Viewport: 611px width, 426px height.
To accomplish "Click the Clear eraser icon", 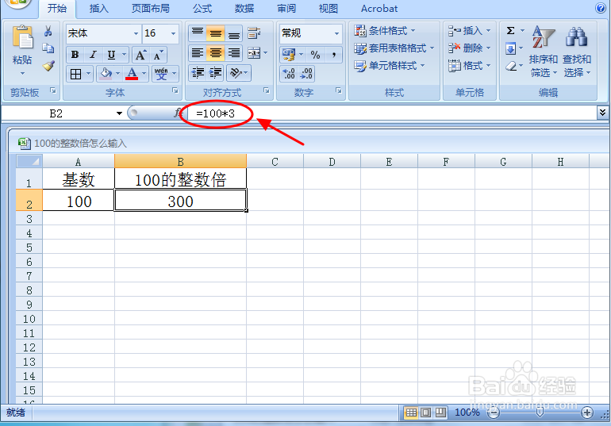I will [x=511, y=66].
